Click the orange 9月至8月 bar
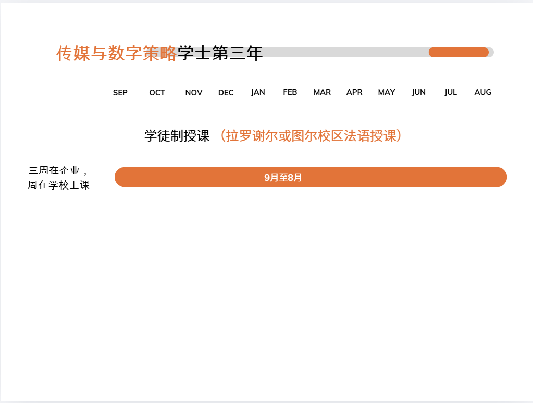 311,177
